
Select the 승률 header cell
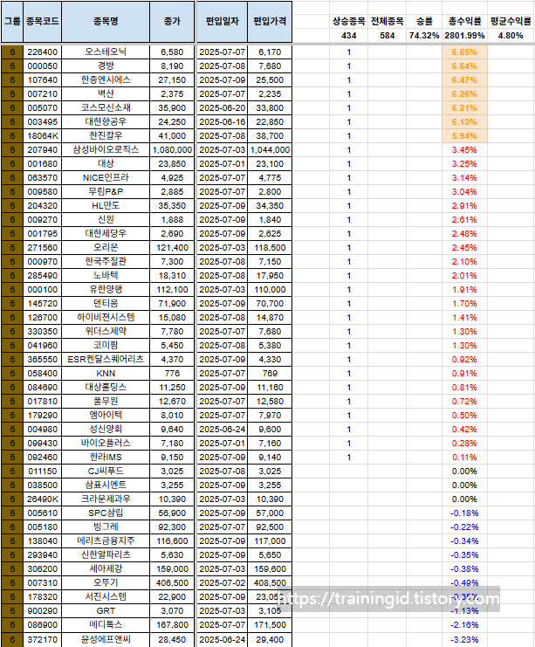(424, 22)
